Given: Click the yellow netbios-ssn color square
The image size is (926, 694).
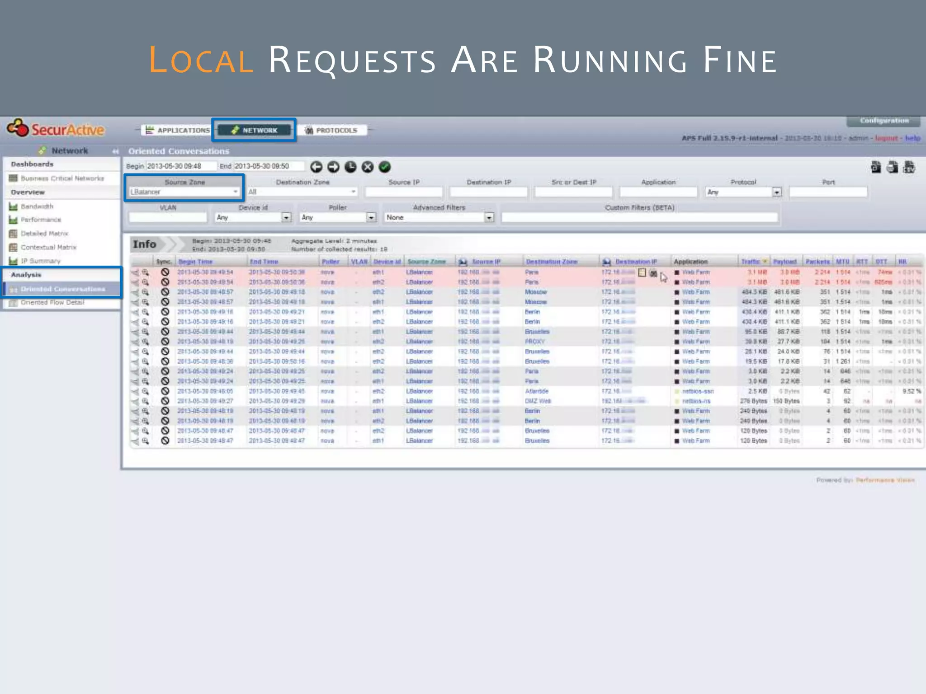Looking at the screenshot, I should [x=677, y=392].
